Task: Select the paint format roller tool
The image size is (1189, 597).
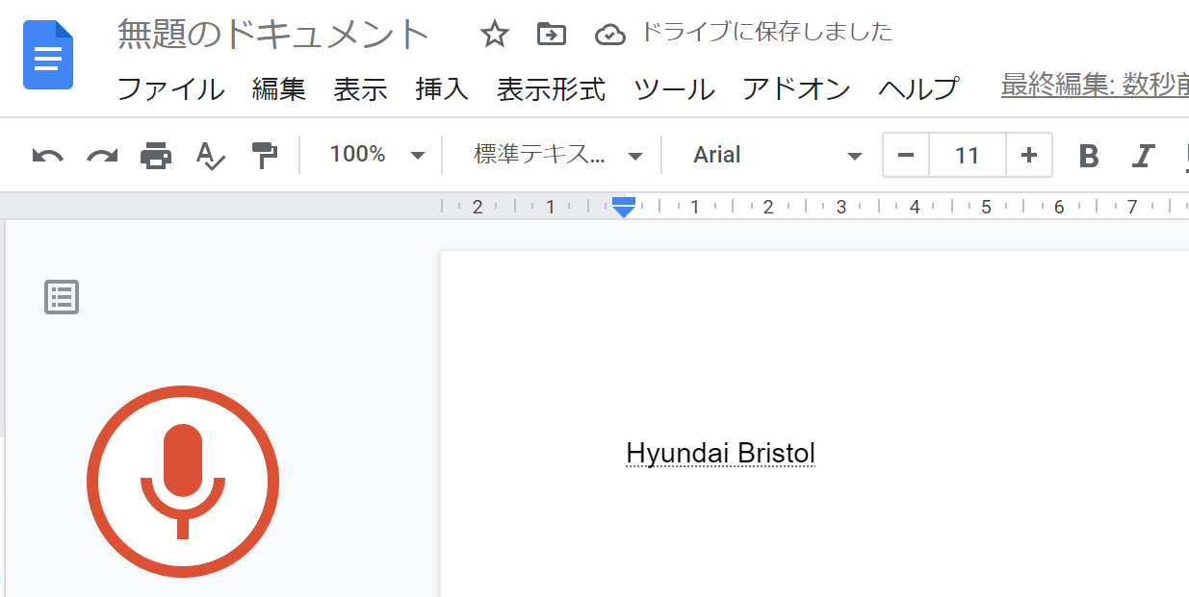Action: click(x=264, y=155)
